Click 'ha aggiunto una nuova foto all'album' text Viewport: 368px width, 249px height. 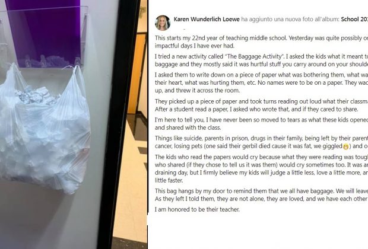coord(290,19)
